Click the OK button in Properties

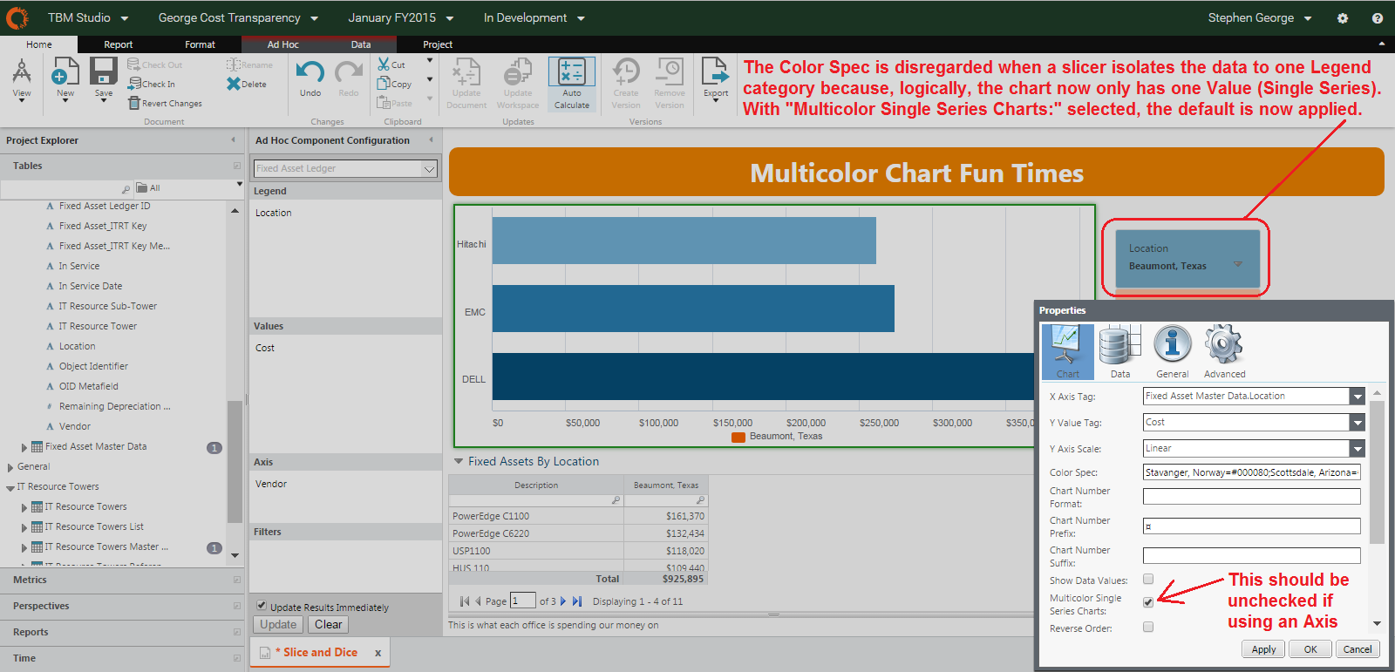(1310, 649)
